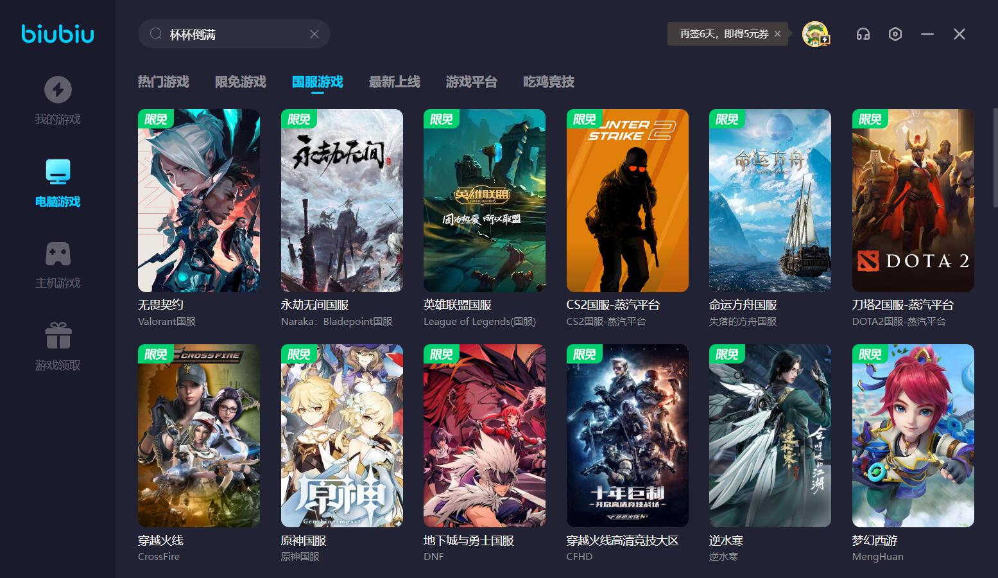Open settings hexagon icon in title bar

[895, 34]
